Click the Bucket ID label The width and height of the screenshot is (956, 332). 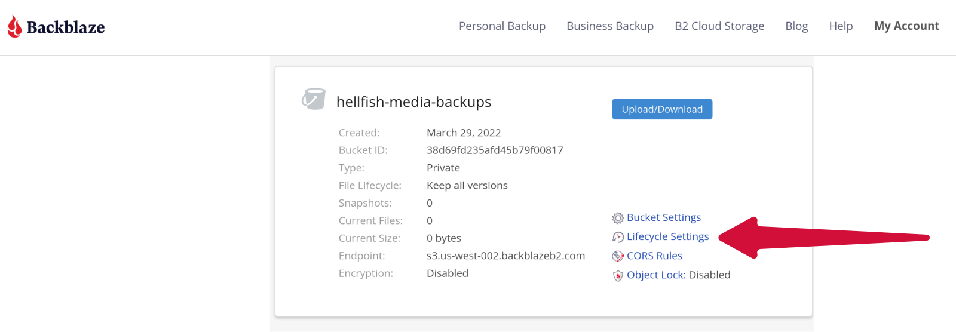coord(363,150)
